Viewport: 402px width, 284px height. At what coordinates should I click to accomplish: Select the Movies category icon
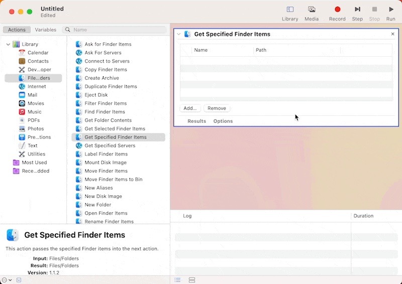coord(22,103)
